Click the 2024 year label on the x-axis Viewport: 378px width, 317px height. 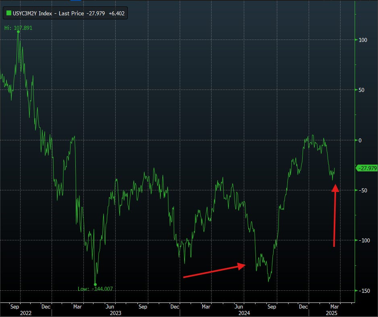244,313
